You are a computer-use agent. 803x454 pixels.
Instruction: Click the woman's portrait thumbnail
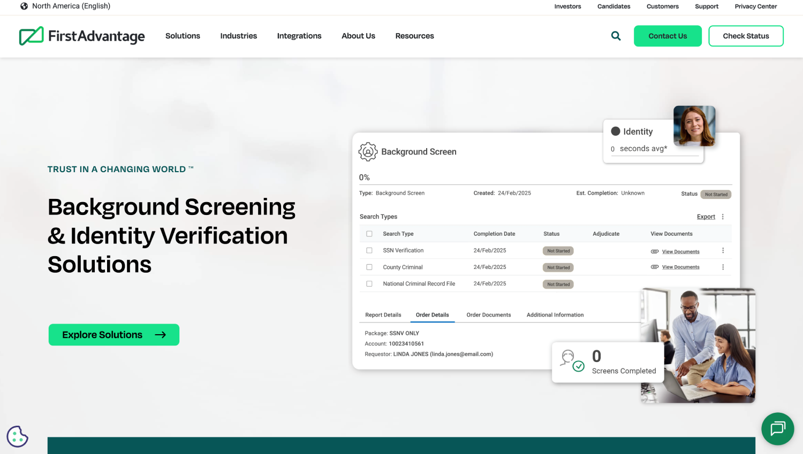[694, 126]
